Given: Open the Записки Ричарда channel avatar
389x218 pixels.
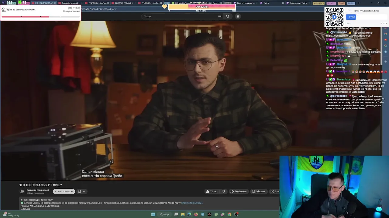Looking at the screenshot, I should click(x=22, y=191).
